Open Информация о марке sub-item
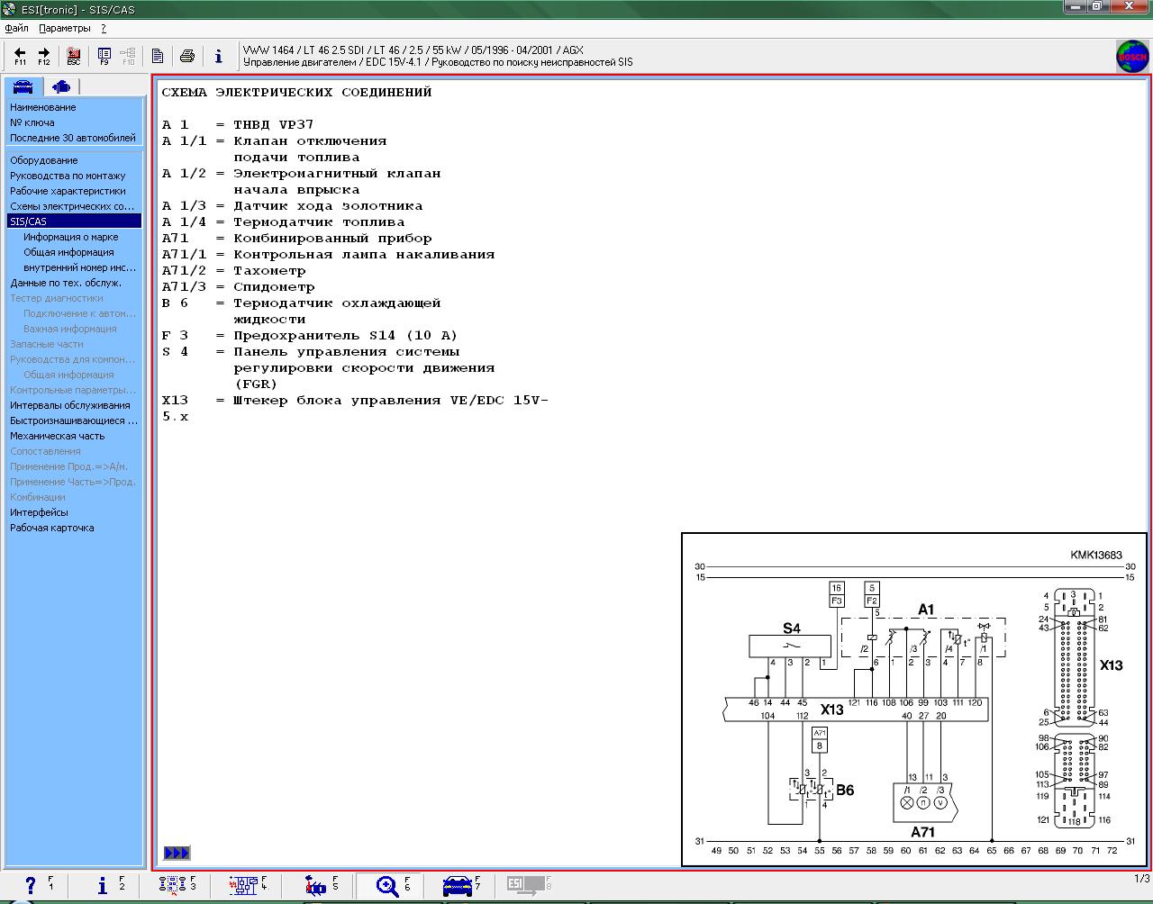 (x=71, y=237)
